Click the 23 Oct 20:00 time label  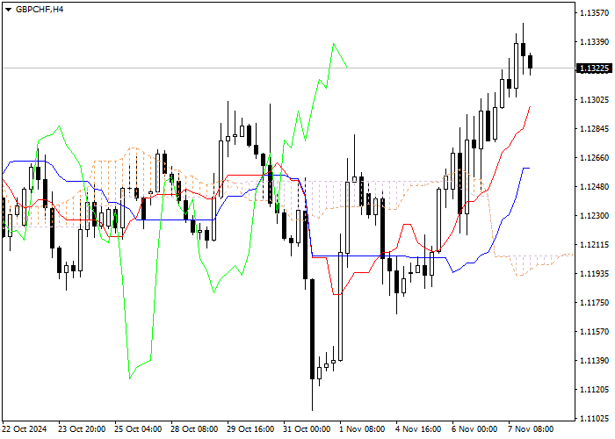click(x=82, y=429)
